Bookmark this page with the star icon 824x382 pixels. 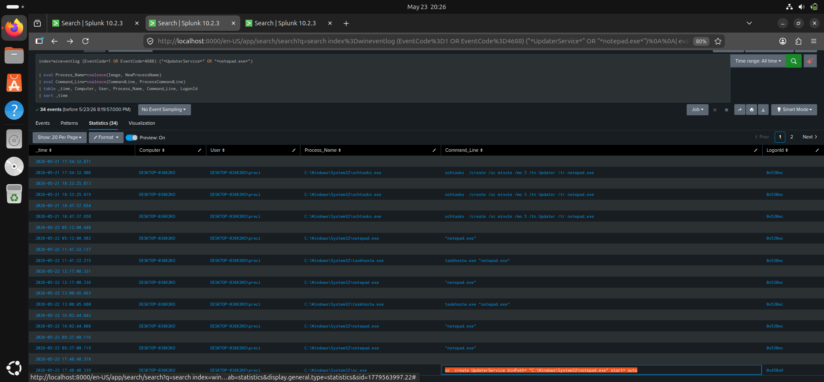tap(718, 41)
